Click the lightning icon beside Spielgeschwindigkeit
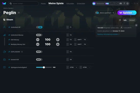Screen dimensions: 140x93 9,67
